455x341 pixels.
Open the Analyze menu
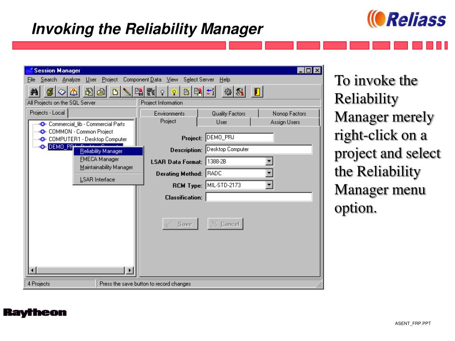click(71, 79)
